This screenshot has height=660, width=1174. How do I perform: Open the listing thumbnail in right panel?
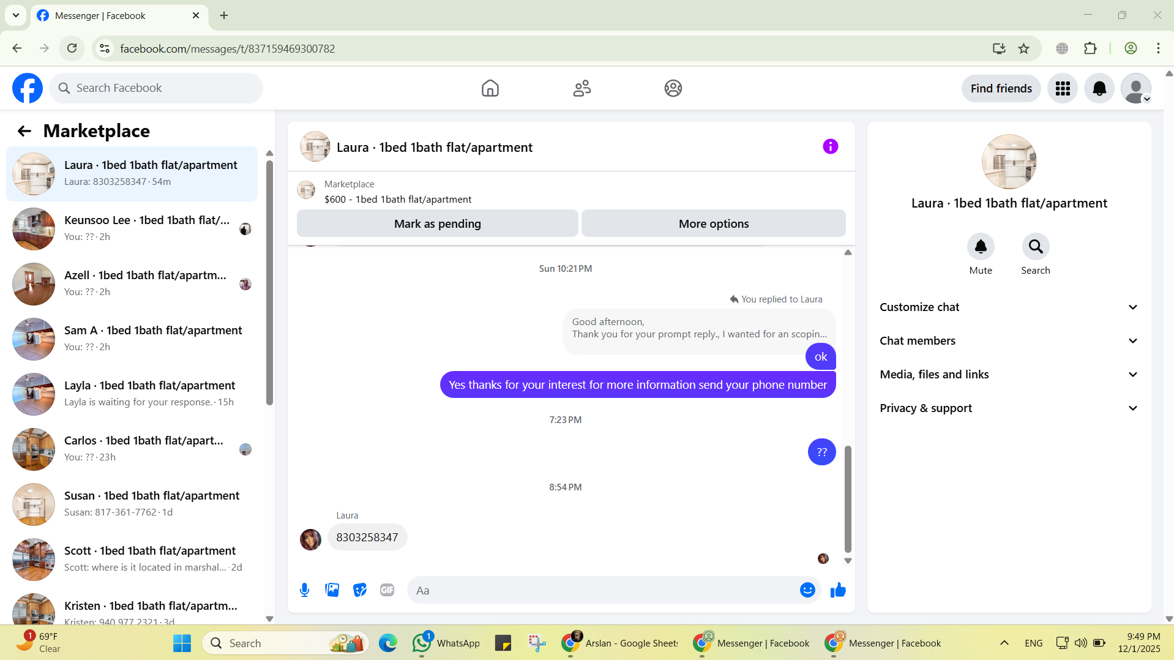pos(1009,162)
